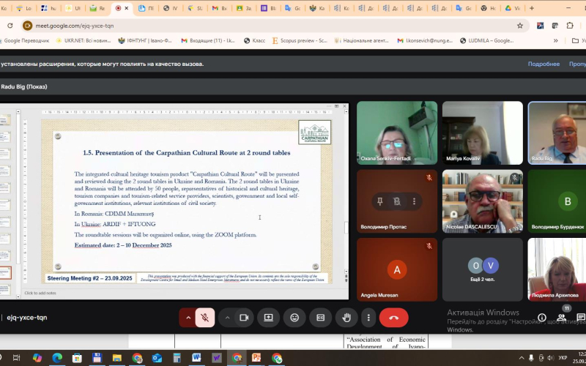Image resolution: width=586 pixels, height=366 pixels.
Task: Hang up with the red leave call button
Action: coord(393,318)
